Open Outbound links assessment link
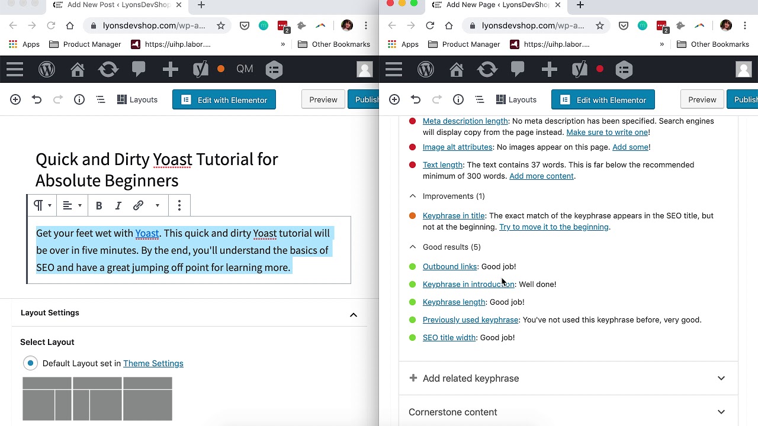 click(x=449, y=266)
